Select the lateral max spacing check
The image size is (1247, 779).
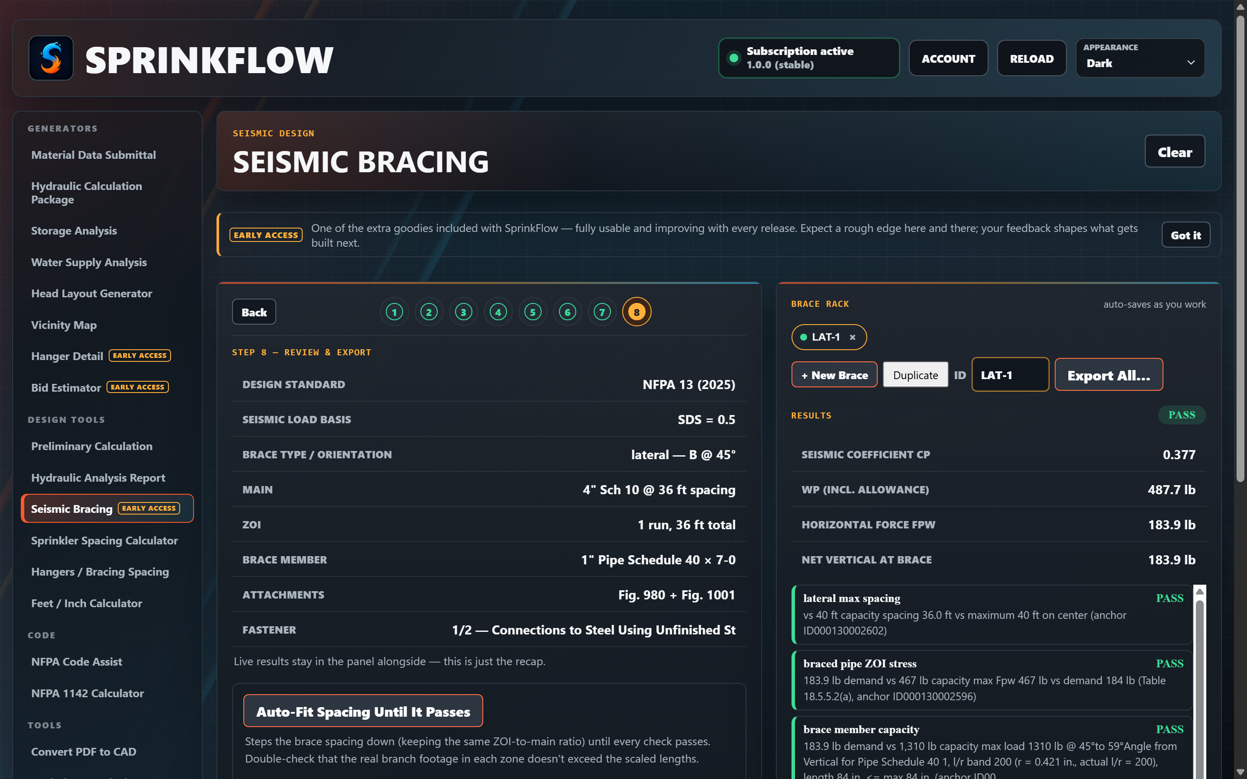992,614
